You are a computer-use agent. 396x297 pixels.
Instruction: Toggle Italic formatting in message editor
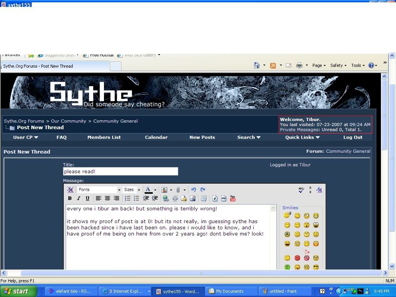pos(79,198)
